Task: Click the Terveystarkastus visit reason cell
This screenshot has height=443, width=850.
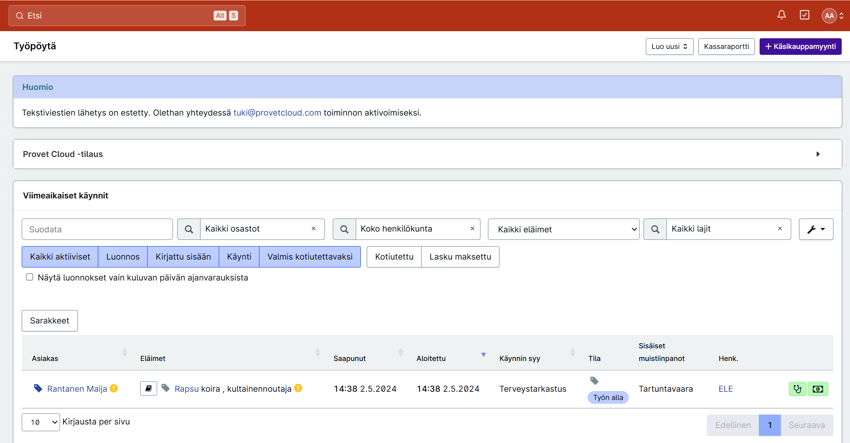Action: (533, 389)
